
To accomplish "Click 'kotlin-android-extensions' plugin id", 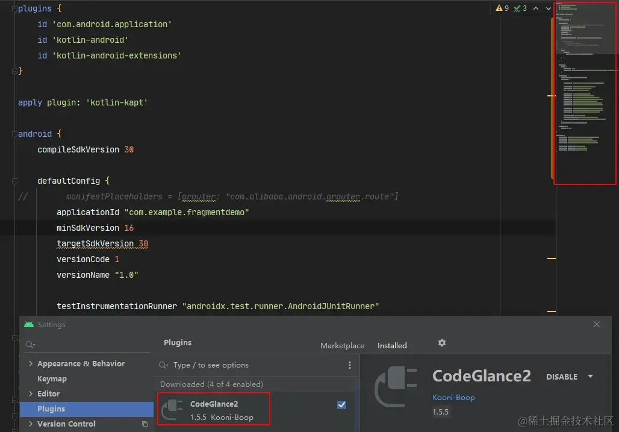I will (117, 55).
